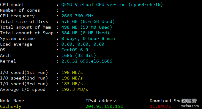The image size is (202, 109).
Task: Click the wzfou.com watermark link
Action: pyautogui.click(x=190, y=106)
